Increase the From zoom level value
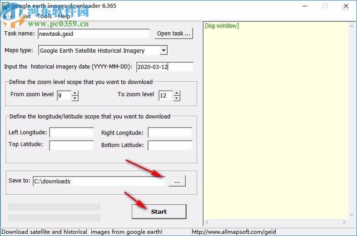The image size is (357, 236). [x=75, y=93]
